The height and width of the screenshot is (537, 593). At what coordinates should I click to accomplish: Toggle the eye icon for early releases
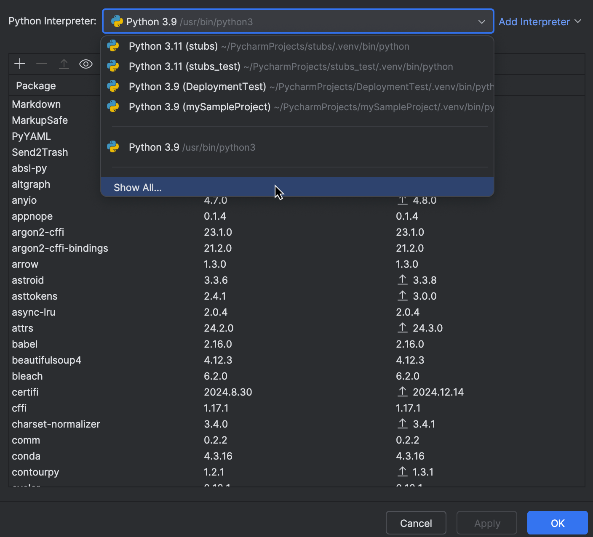tap(85, 64)
